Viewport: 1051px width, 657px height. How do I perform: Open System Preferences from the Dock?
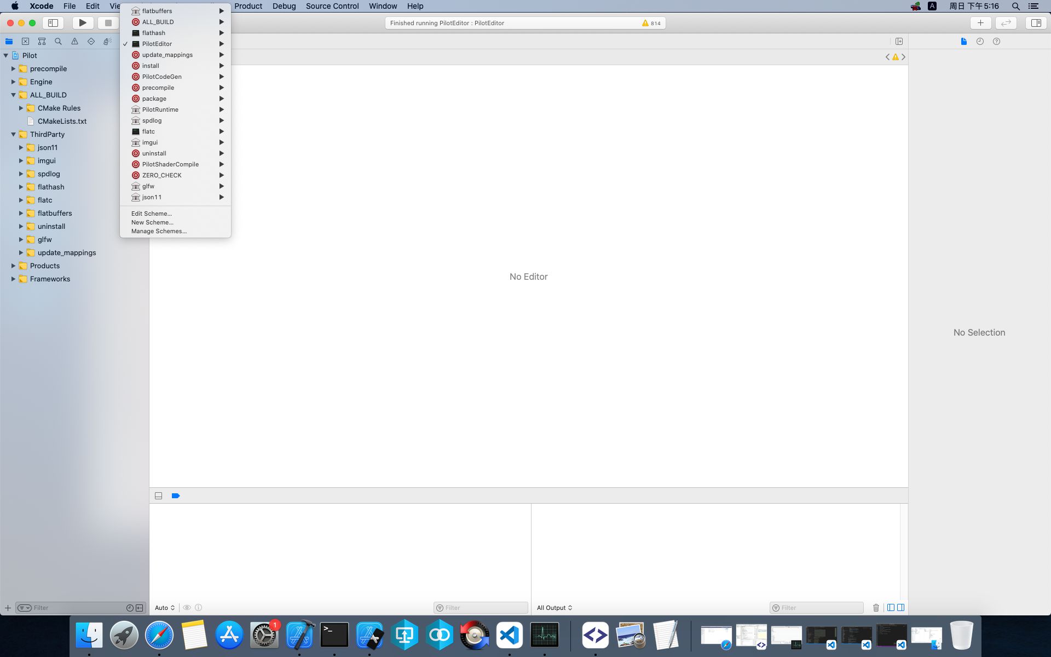click(x=264, y=635)
